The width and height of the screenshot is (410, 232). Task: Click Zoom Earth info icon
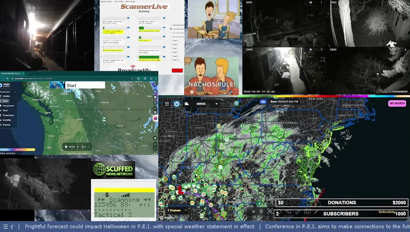click(x=155, y=97)
